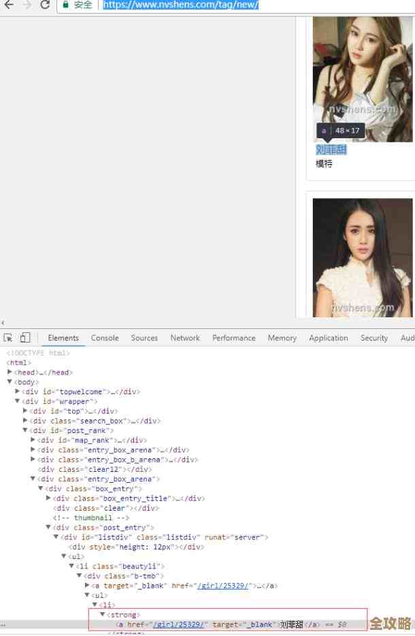Viewport: 415px width, 636px height.
Task: Open the Network tab
Action: (185, 338)
